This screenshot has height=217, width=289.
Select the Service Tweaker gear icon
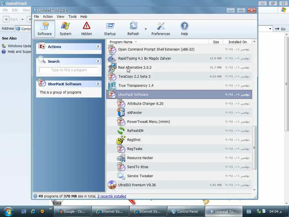tap(121, 176)
